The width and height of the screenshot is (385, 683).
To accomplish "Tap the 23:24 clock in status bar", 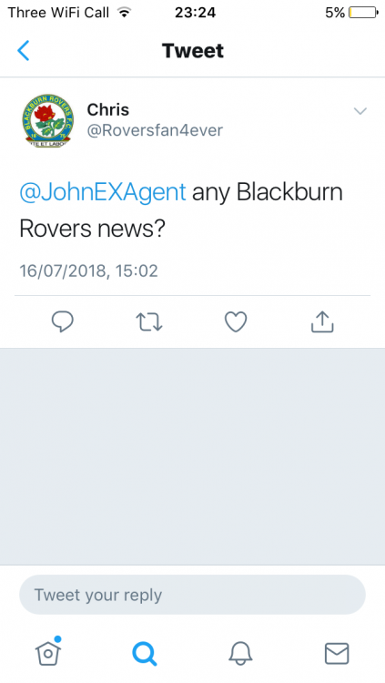I will point(195,13).
